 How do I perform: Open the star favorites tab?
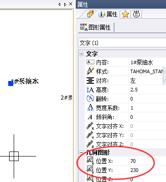tap(125, 15)
